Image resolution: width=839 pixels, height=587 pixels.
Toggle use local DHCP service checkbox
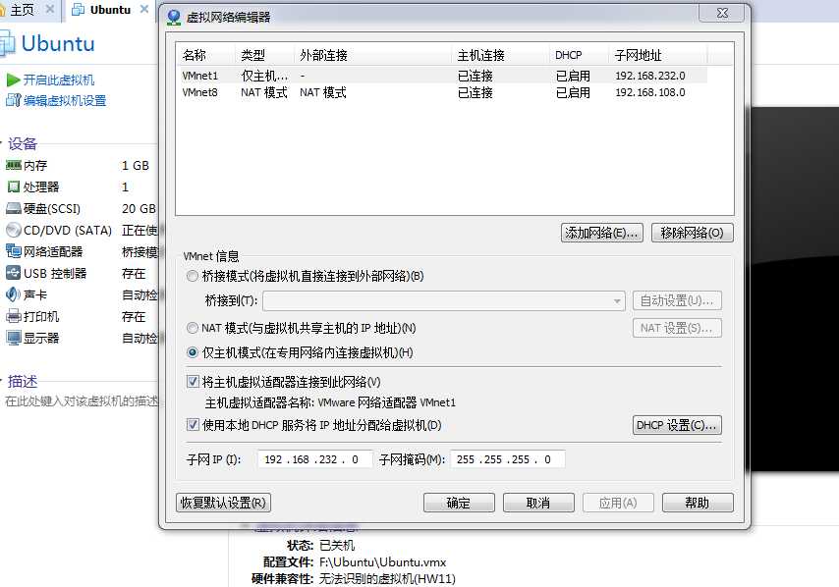tap(193, 424)
